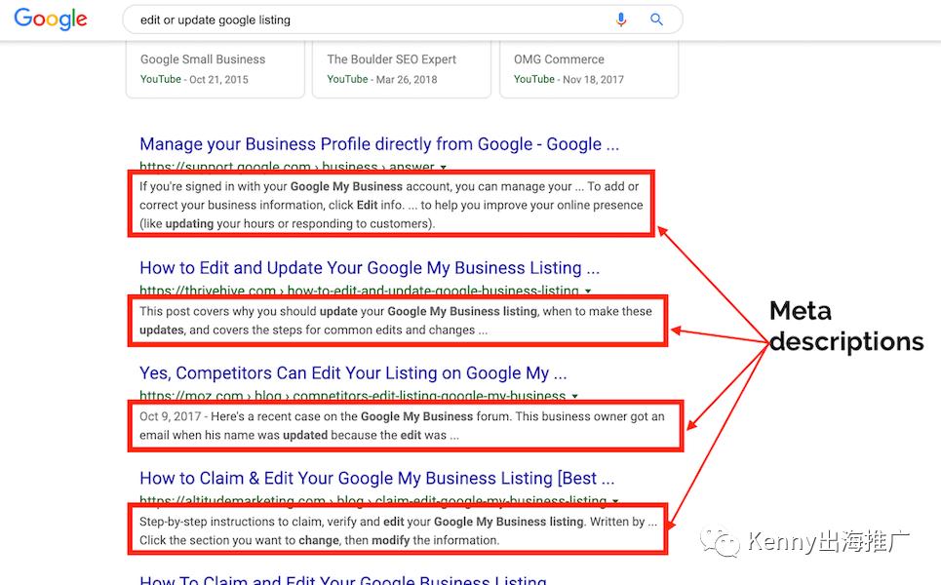Image resolution: width=941 pixels, height=585 pixels.
Task: Expand dropdown arrow beside support.google.com URL
Action: [444, 169]
